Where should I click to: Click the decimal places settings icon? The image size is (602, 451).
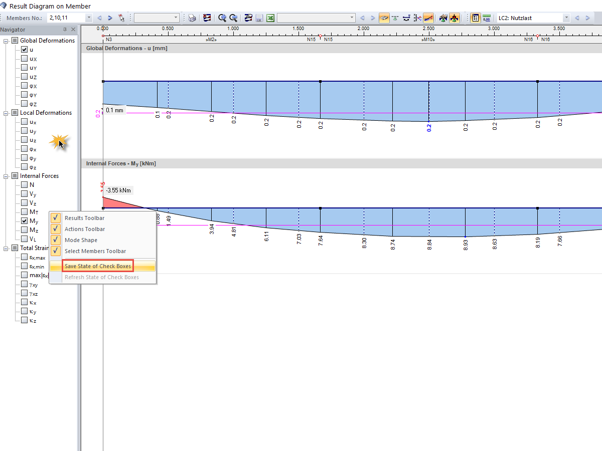tap(487, 18)
